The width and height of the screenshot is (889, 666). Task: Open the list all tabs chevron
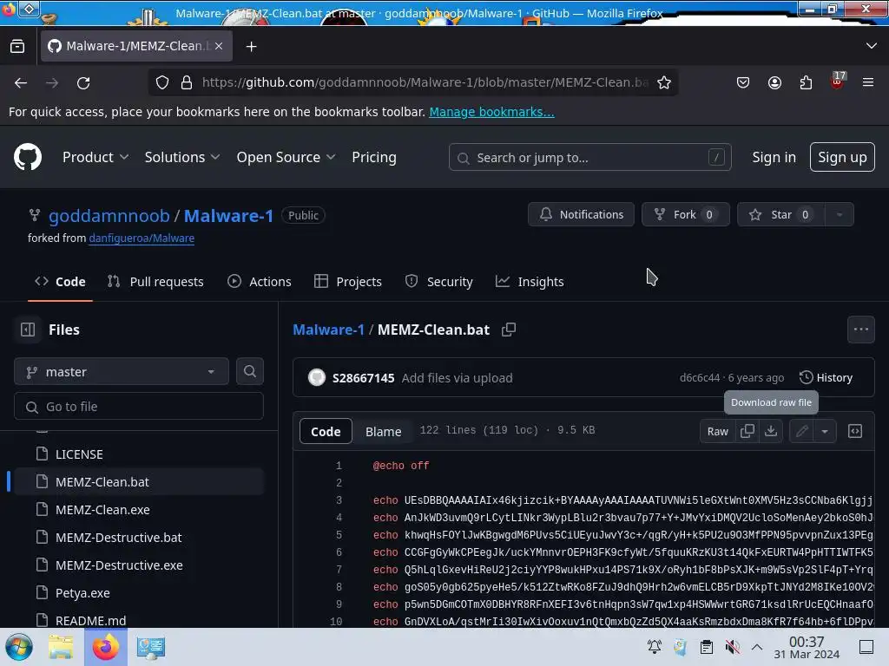(x=872, y=46)
